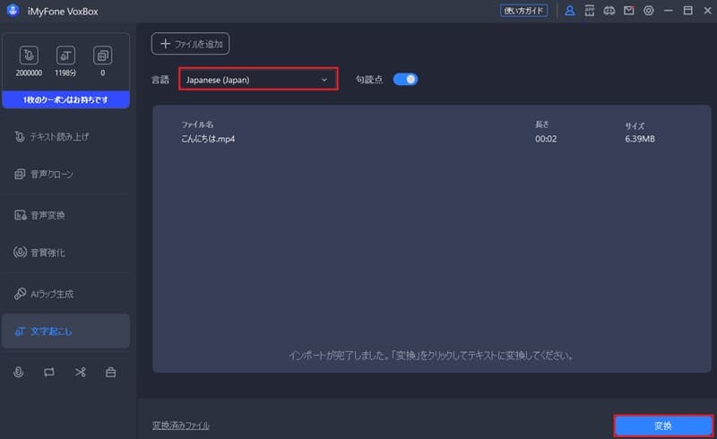The width and height of the screenshot is (717, 439).
Task: Click the iMyFone VoxBox logo icon
Action: (x=13, y=10)
